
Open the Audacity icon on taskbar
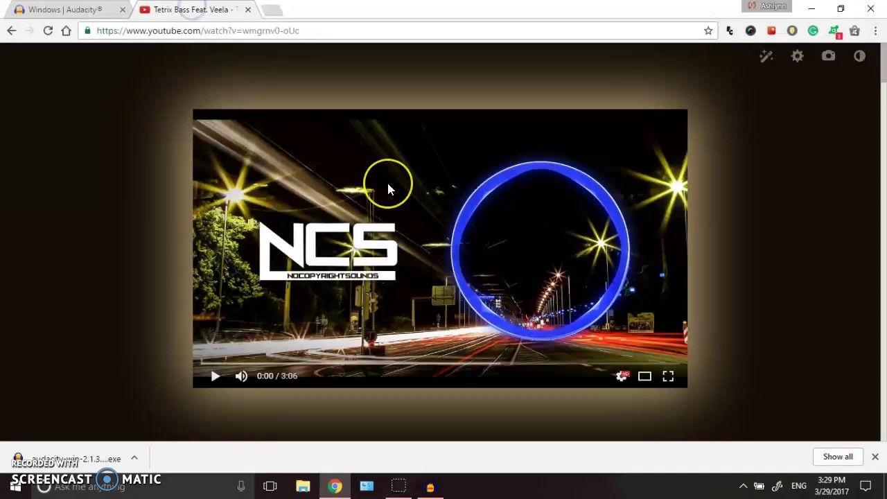430,487
